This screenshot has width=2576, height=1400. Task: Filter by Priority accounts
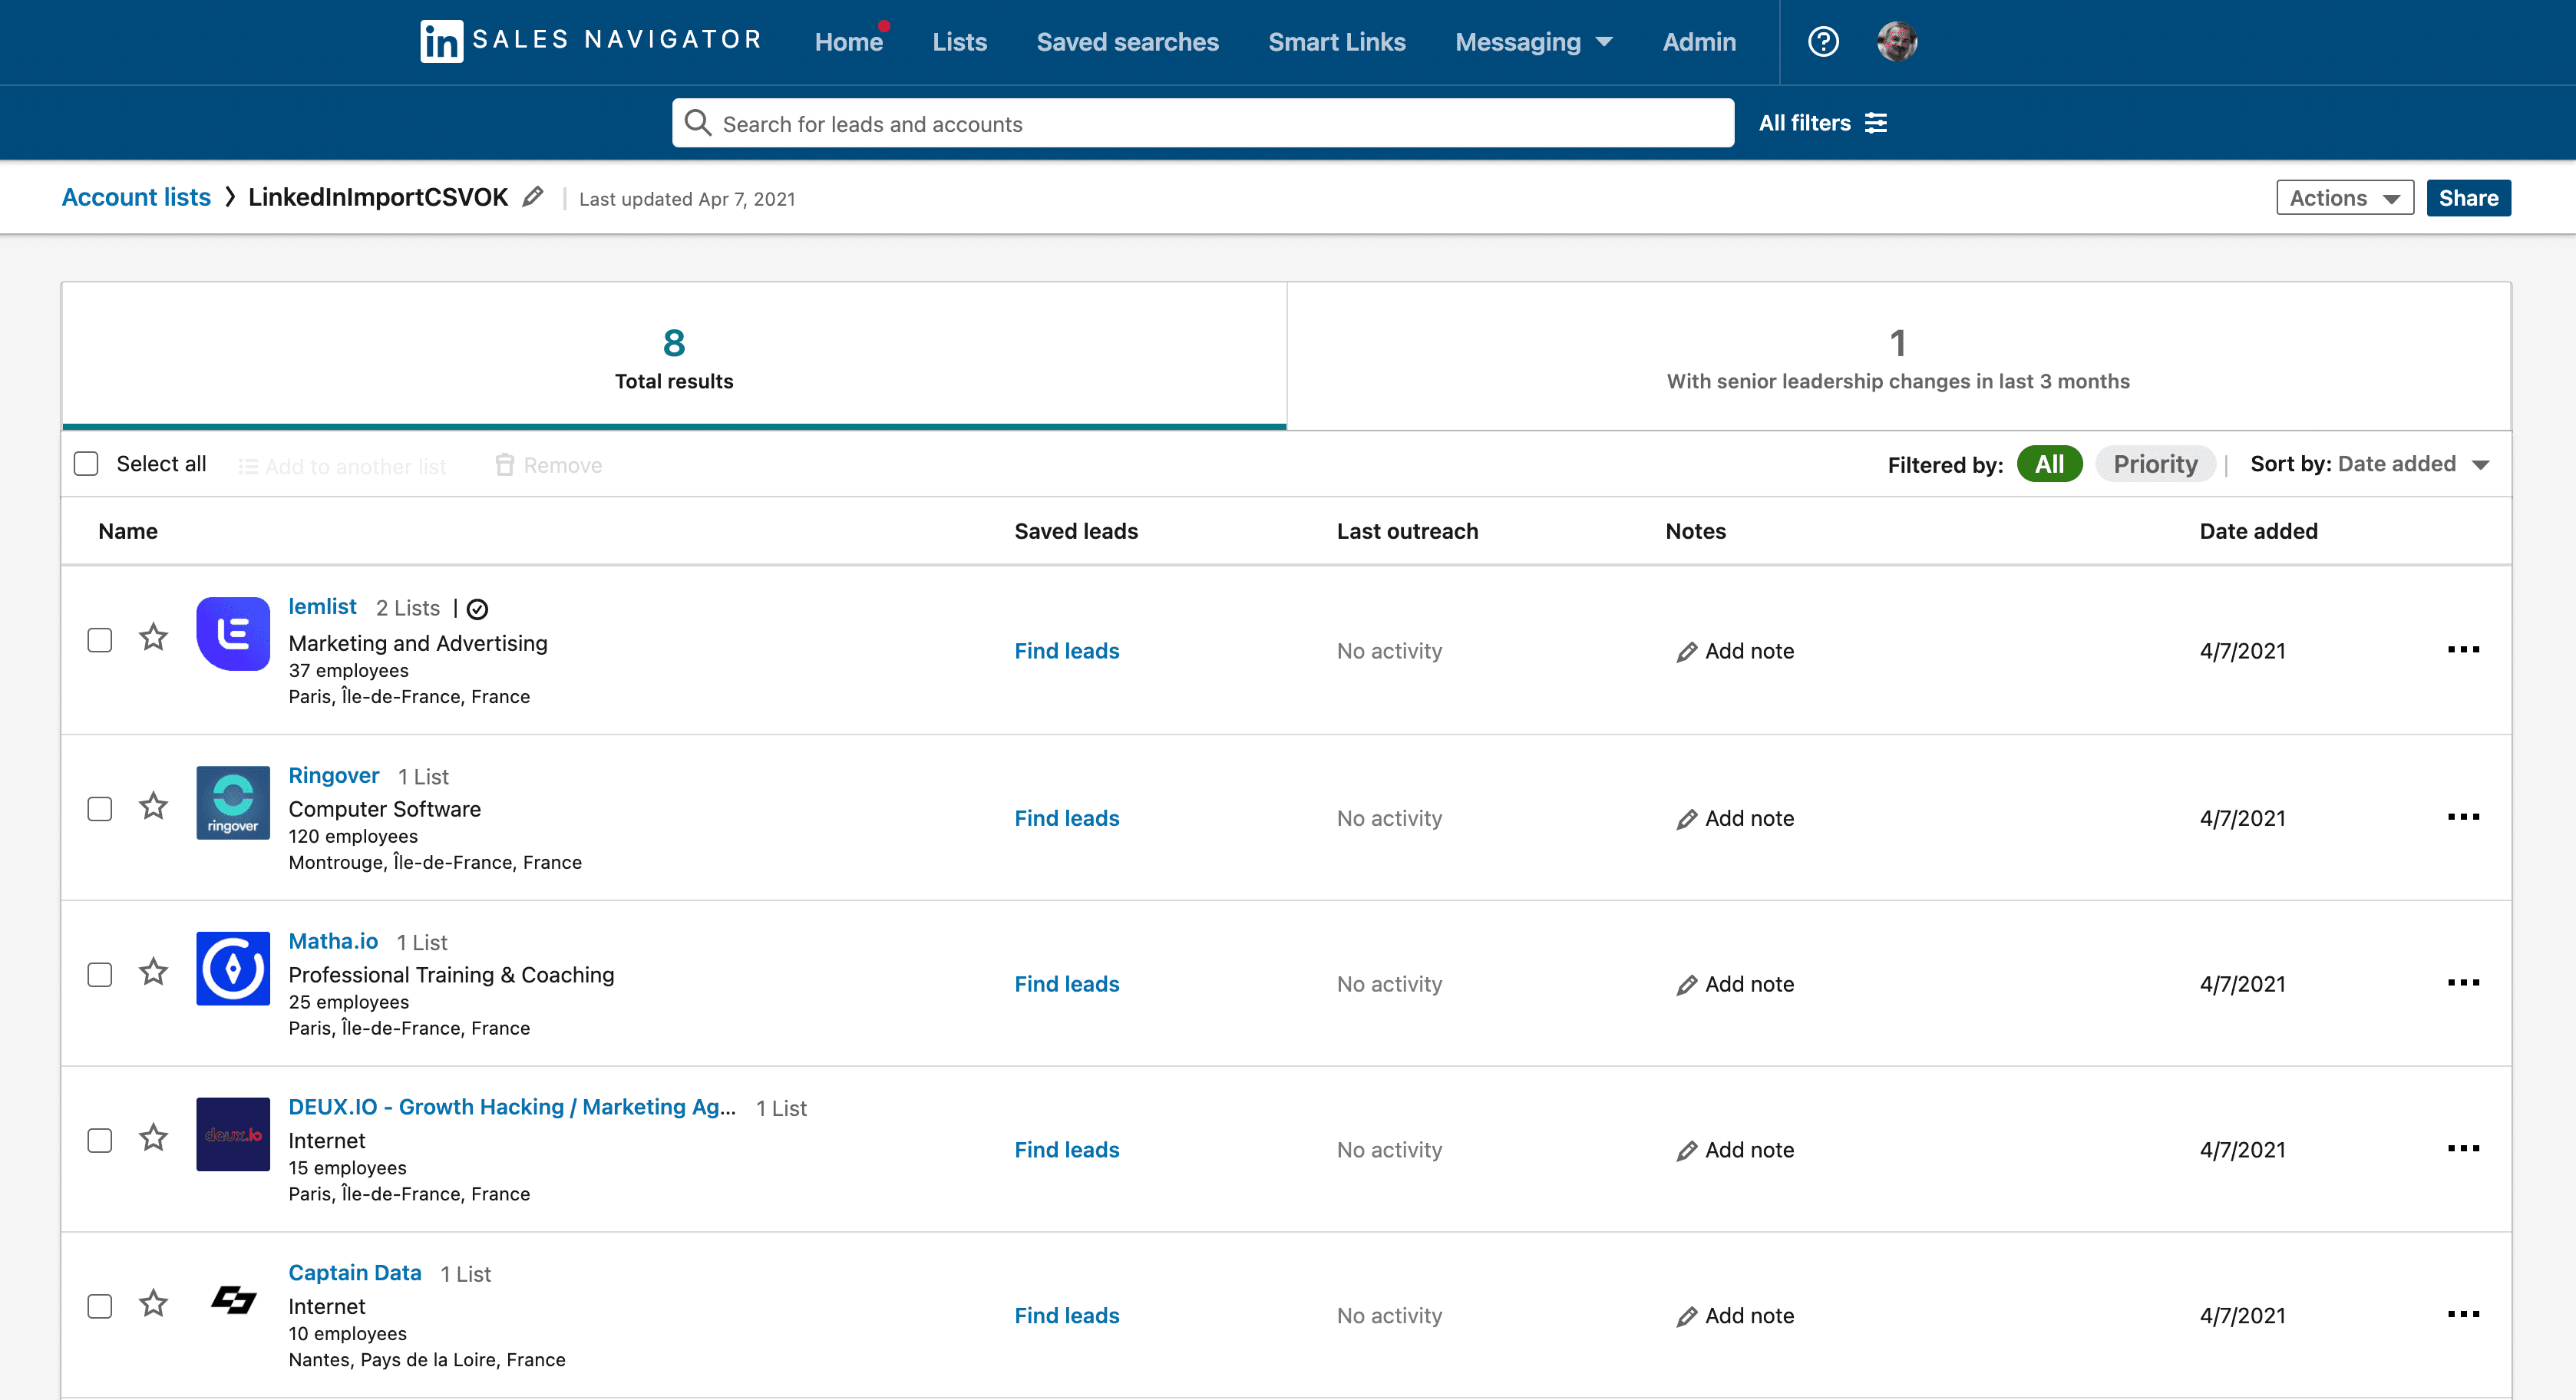2155,464
